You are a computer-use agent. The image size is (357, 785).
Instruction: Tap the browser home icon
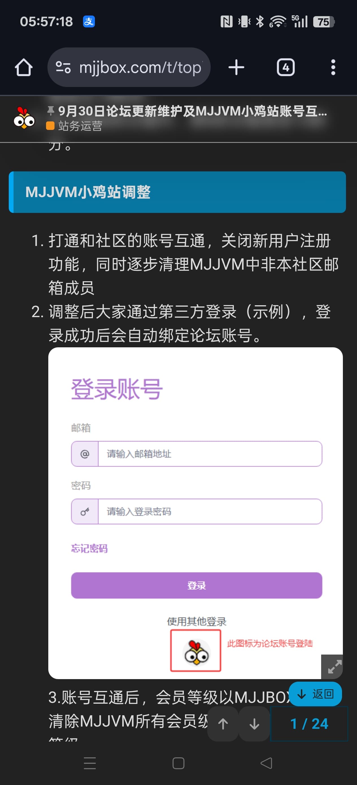tap(23, 67)
